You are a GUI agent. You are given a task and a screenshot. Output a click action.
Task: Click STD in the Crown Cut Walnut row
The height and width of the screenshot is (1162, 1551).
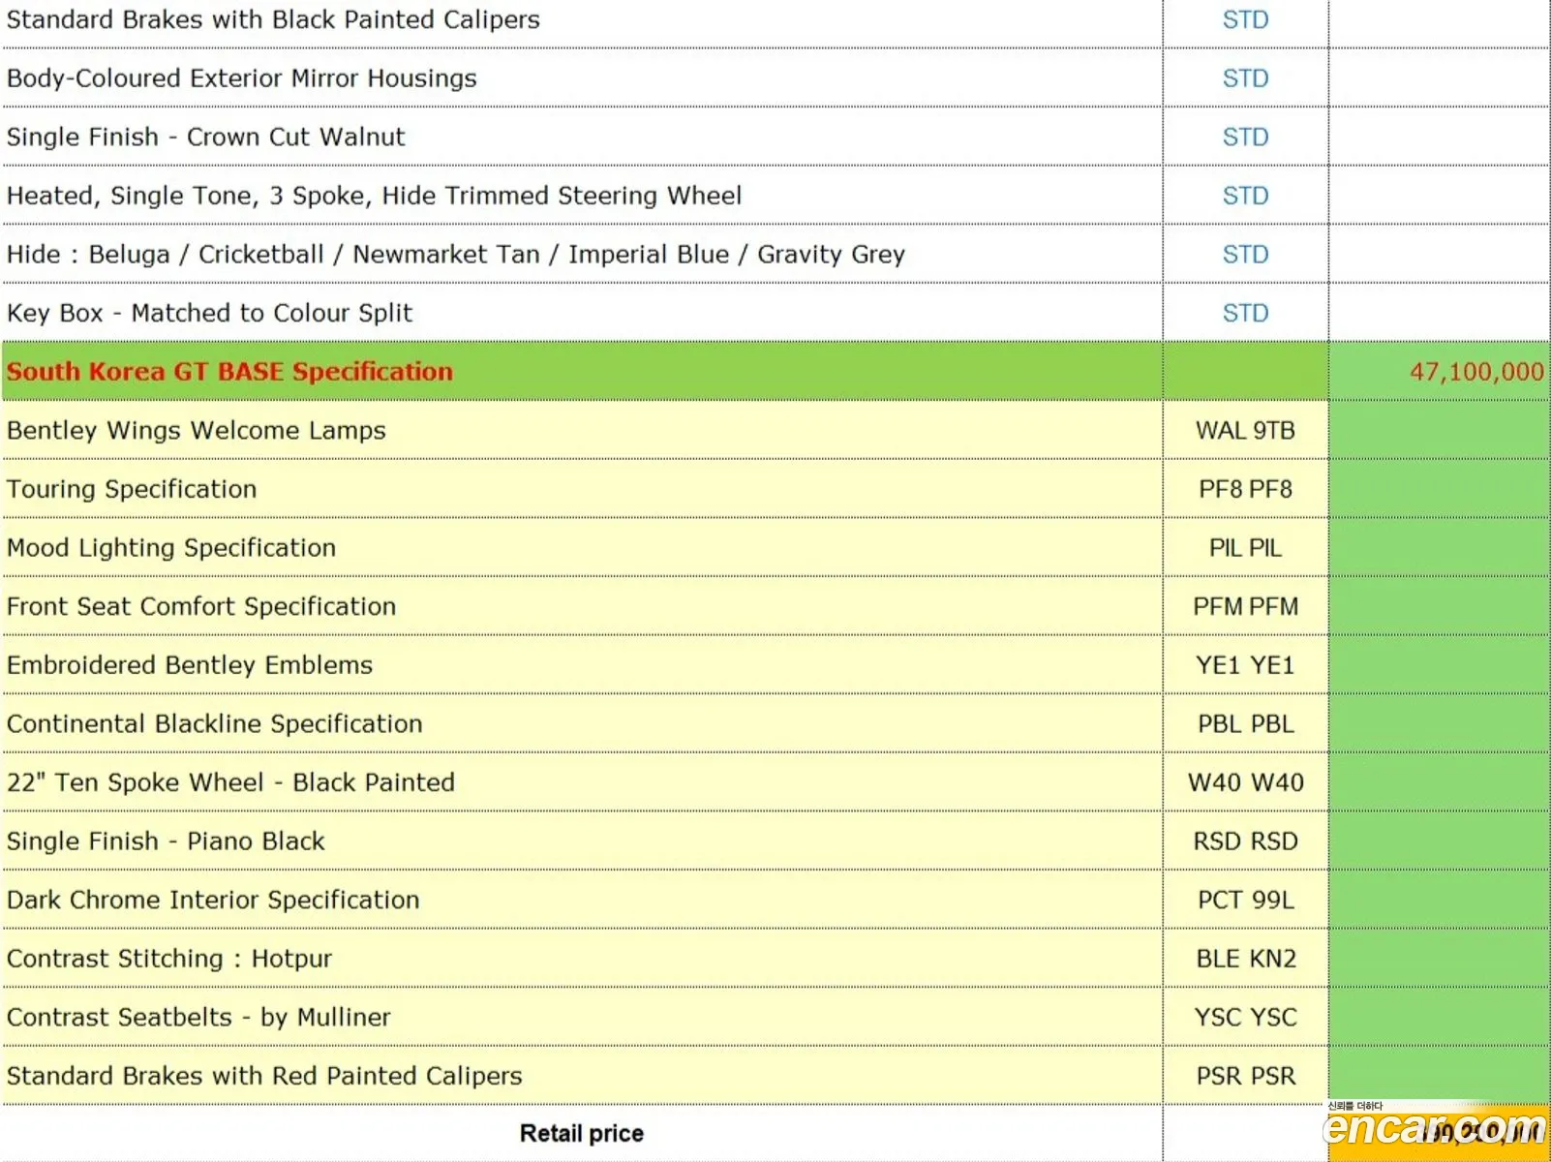click(1245, 137)
